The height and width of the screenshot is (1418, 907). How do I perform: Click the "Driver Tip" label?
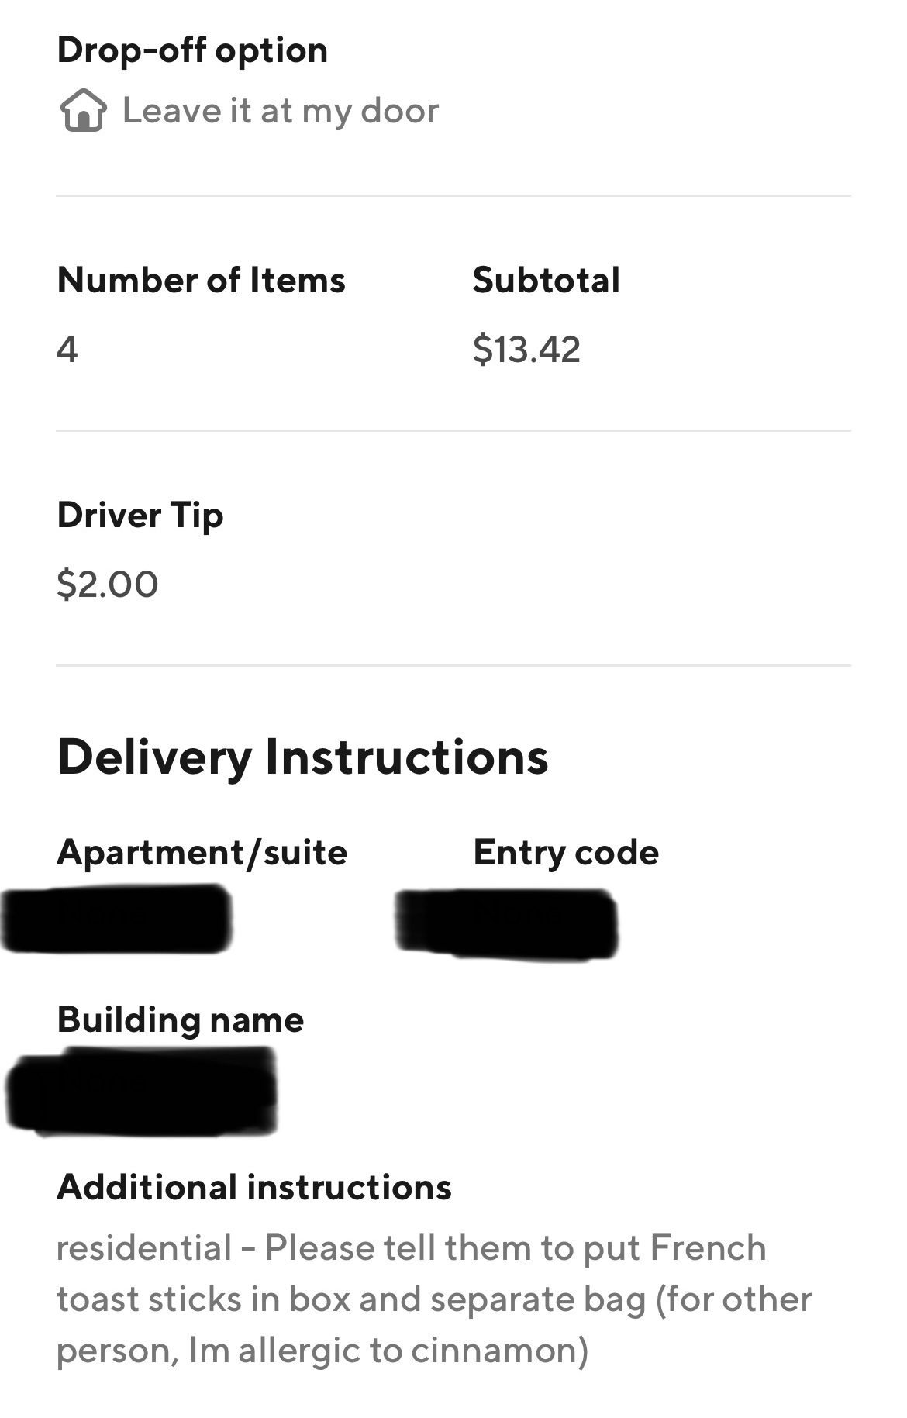[140, 516]
